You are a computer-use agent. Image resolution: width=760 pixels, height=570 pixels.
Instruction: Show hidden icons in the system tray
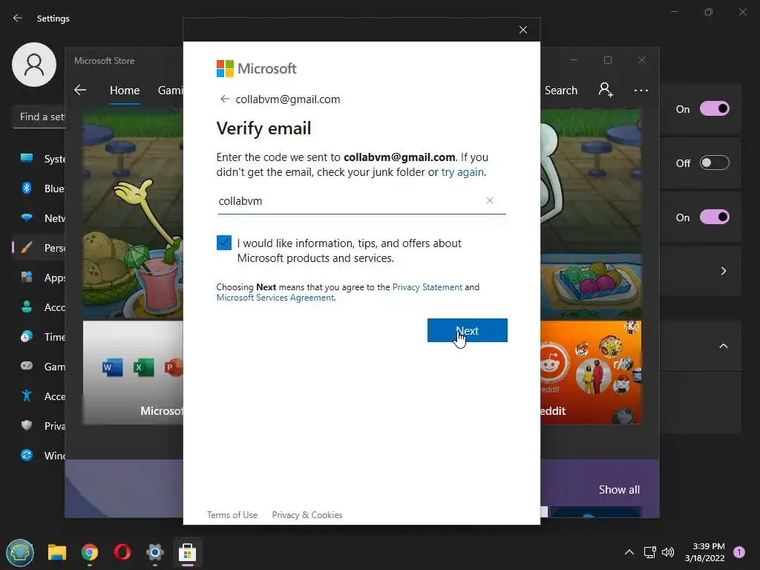pos(629,552)
